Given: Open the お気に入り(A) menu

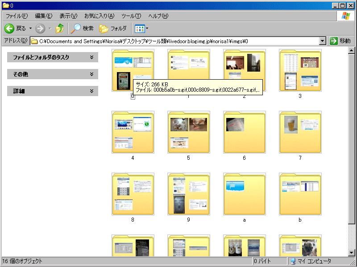Looking at the screenshot, I should coord(99,16).
